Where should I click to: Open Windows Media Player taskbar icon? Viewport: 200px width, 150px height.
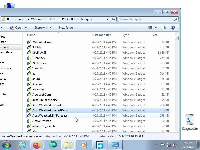pos(84,145)
